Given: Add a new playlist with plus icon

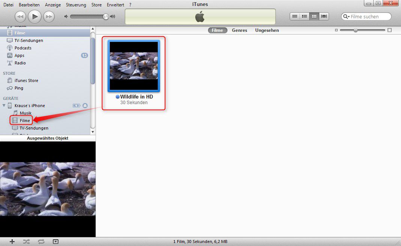Looking at the screenshot, I should pyautogui.click(x=12, y=242).
